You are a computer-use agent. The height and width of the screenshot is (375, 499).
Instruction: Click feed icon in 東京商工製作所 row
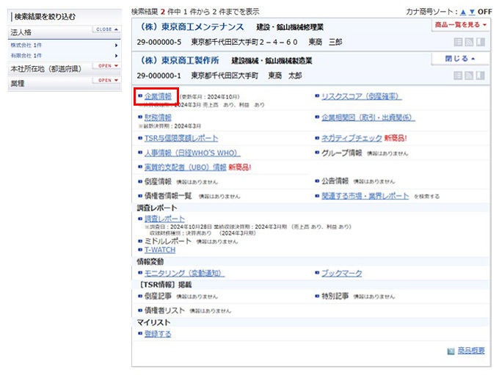point(469,76)
